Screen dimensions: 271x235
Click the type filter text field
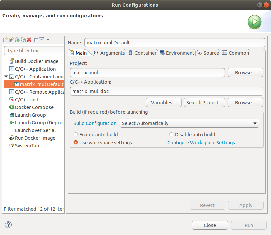click(33, 51)
